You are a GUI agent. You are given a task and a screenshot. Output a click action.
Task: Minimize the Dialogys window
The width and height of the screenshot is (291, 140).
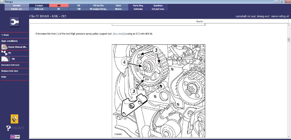point(276,1)
